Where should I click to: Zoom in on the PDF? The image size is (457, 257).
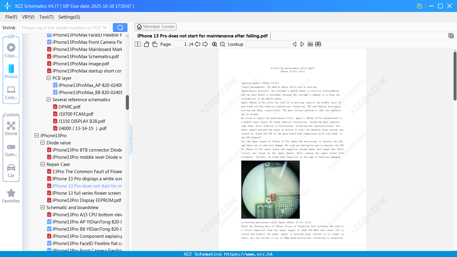pyautogui.click(x=215, y=44)
